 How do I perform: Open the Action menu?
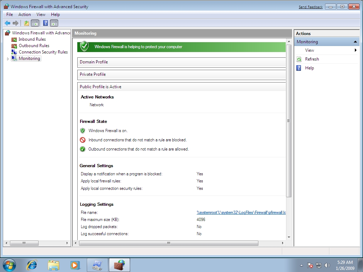[x=24, y=15]
